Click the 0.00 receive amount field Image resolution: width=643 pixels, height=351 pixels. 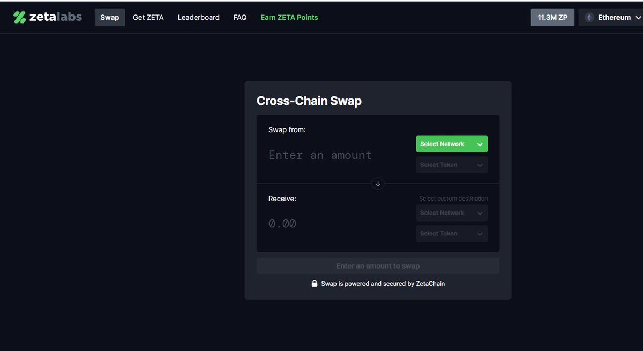coord(282,224)
